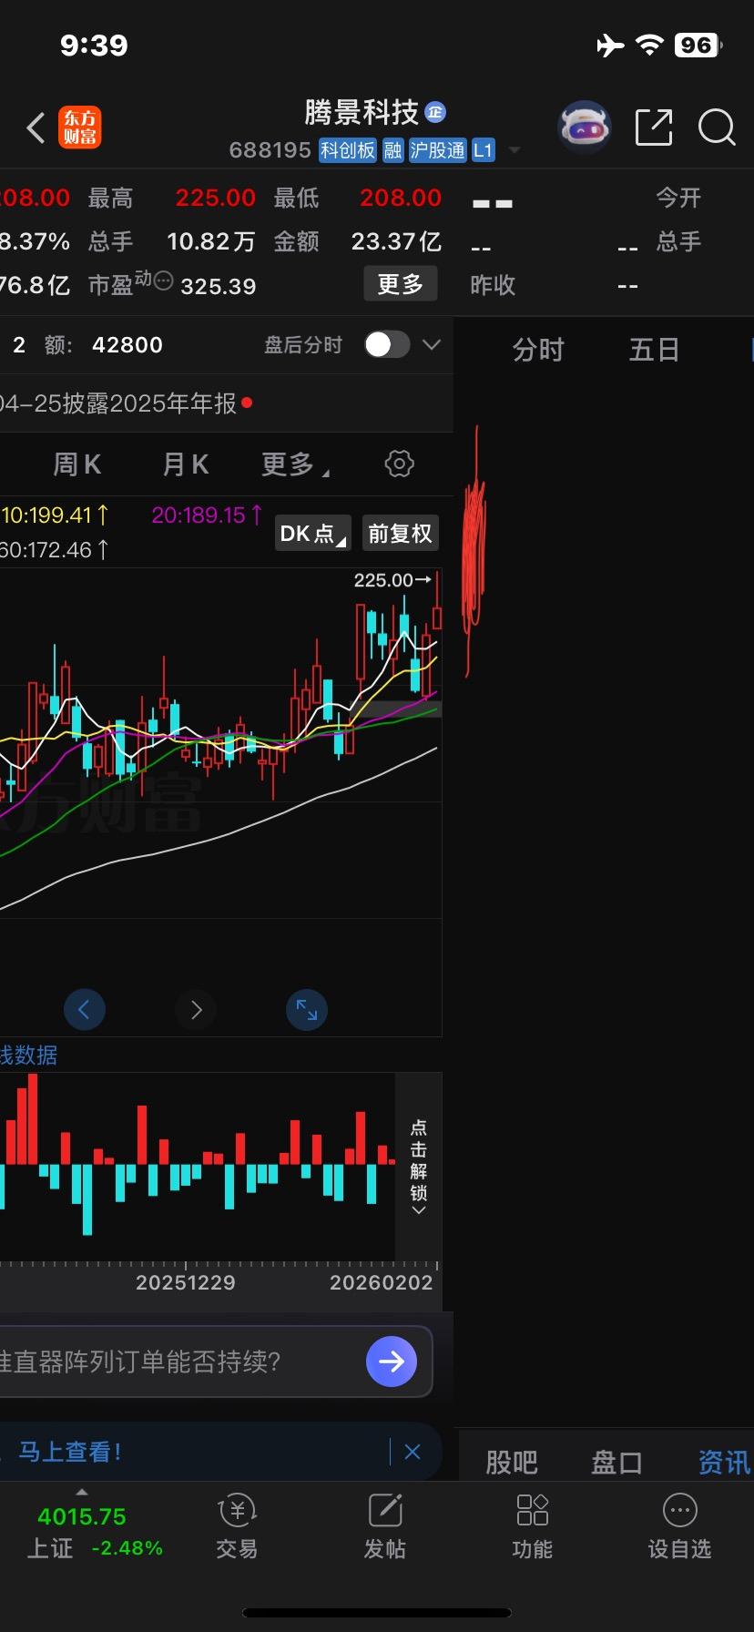This screenshot has width=754, height=1632.
Task: Tap the 市盈 info bubble icon
Action: click(163, 280)
